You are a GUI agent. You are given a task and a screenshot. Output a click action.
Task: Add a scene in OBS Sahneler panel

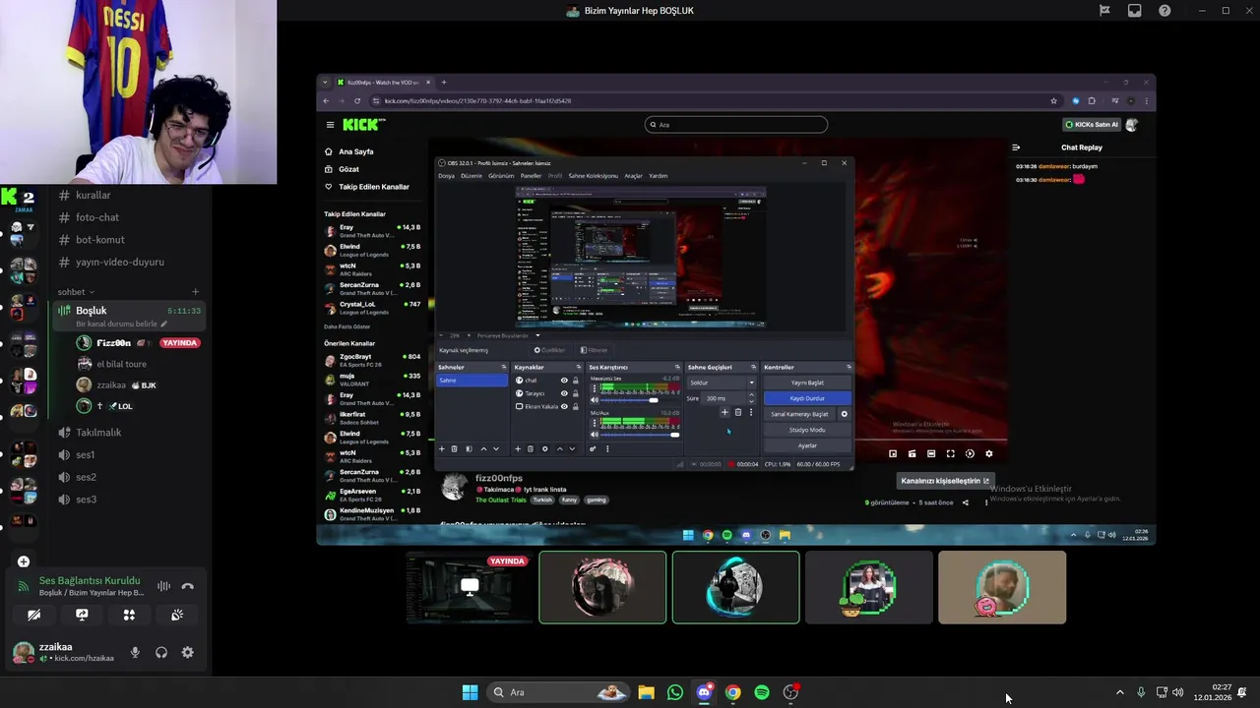point(441,448)
